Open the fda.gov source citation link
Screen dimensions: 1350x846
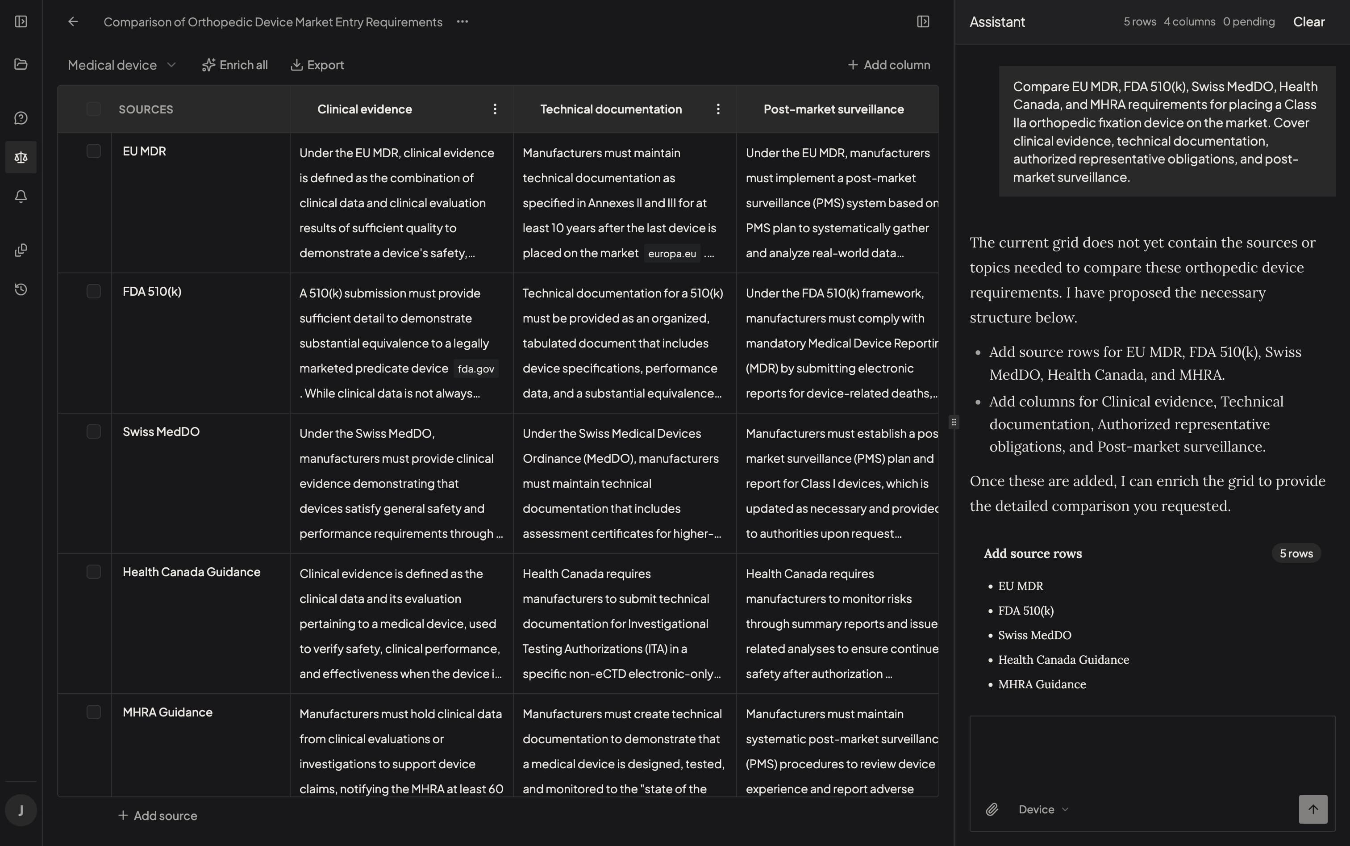click(x=475, y=368)
